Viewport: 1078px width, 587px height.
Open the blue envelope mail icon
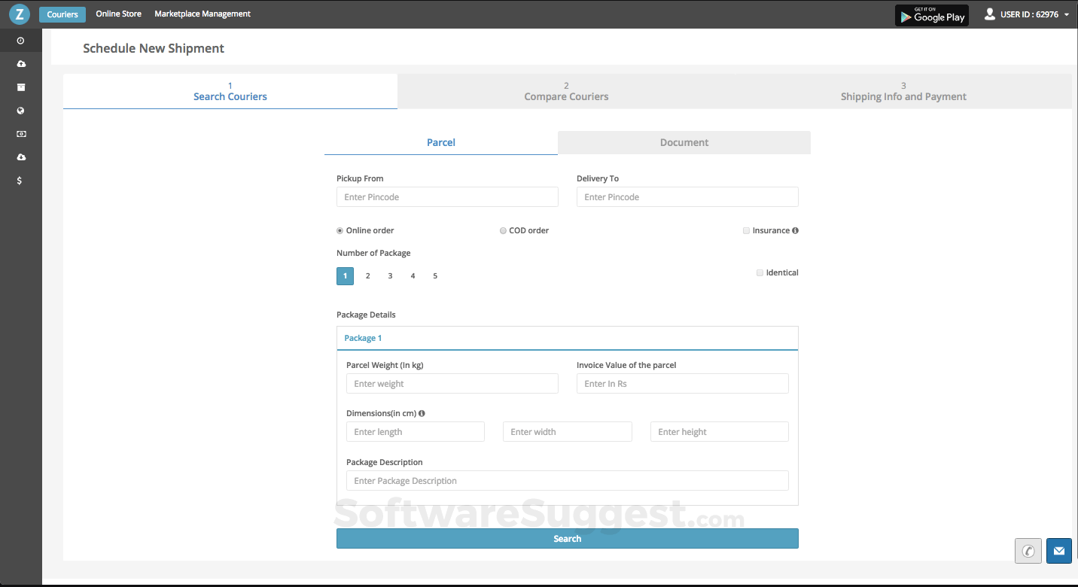[x=1058, y=551]
